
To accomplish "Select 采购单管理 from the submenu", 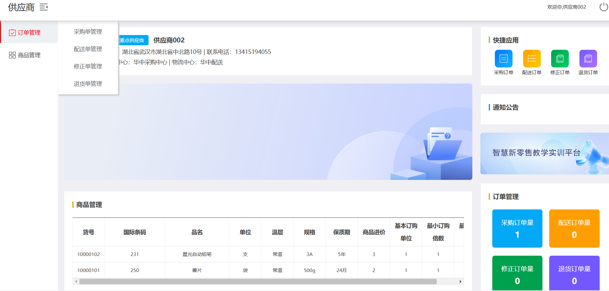I will tap(88, 32).
